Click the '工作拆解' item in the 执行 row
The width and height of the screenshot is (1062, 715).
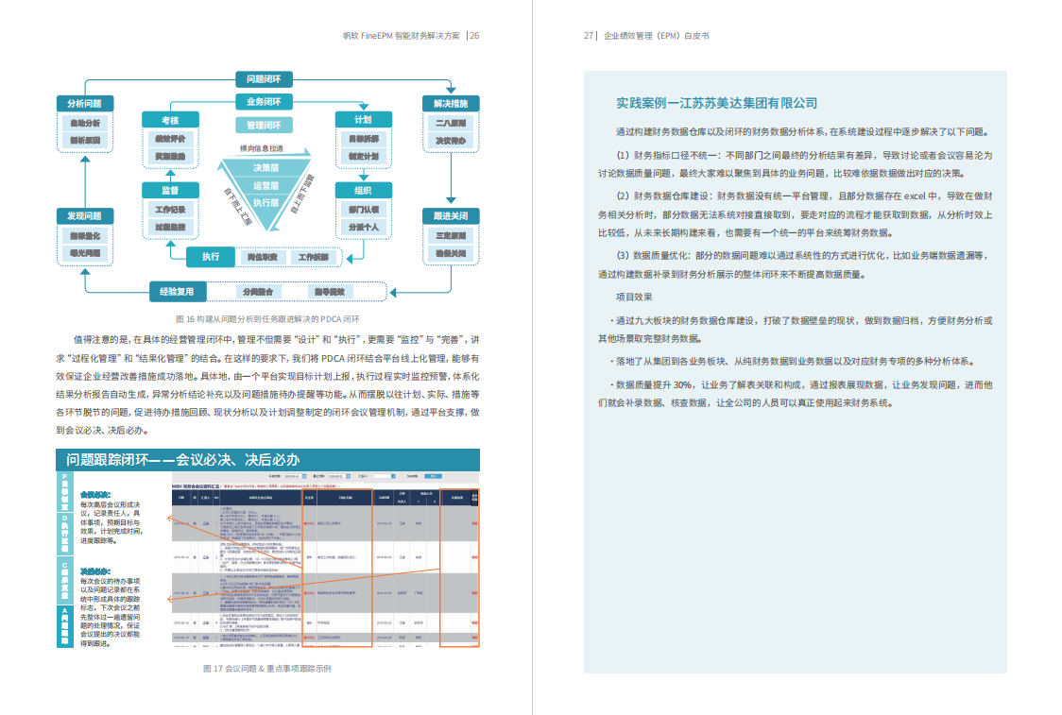[x=314, y=257]
